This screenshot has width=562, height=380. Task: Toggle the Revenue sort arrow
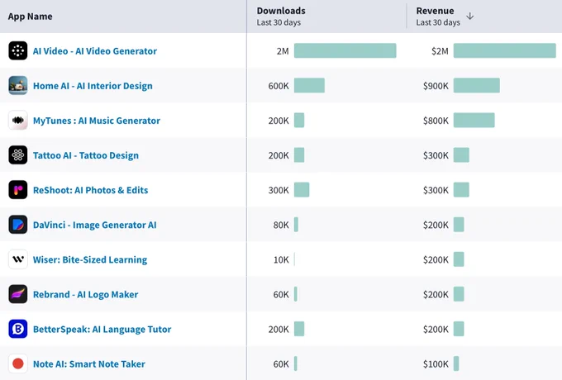point(470,17)
